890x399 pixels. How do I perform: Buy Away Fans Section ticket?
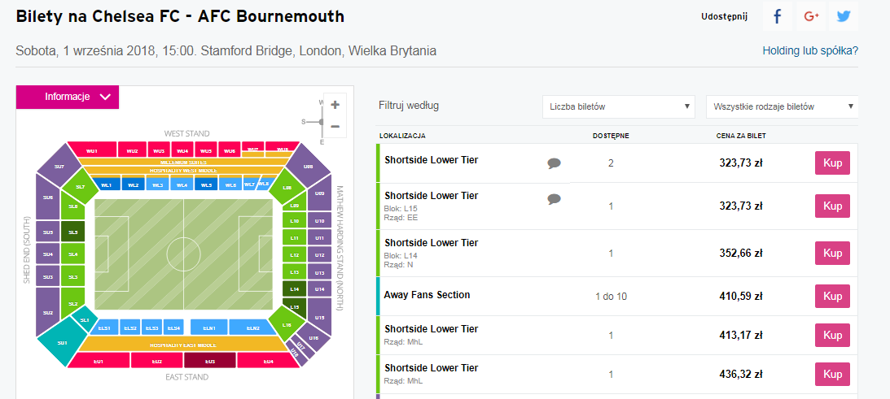(832, 295)
